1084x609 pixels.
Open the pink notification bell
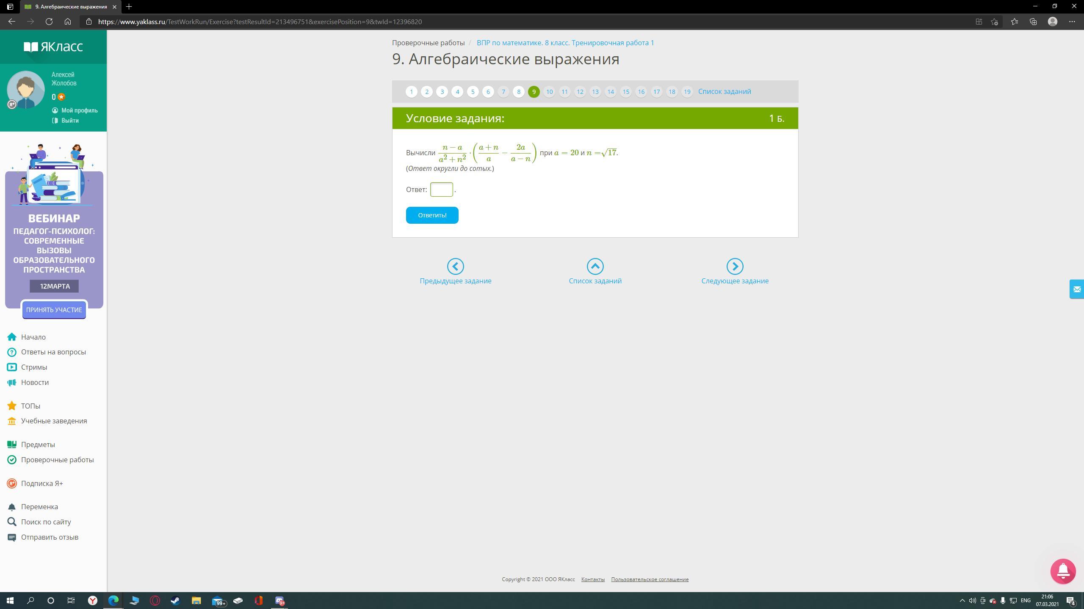tap(1063, 571)
